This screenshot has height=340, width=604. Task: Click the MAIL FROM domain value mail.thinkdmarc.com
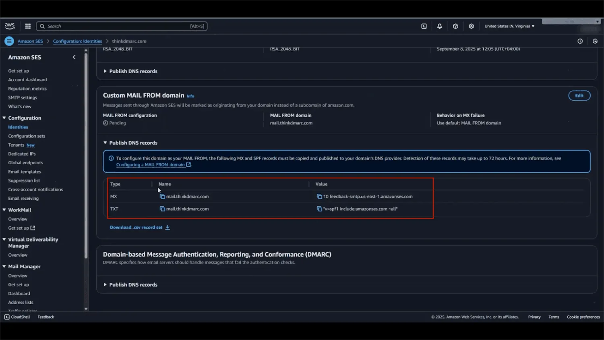pyautogui.click(x=291, y=123)
